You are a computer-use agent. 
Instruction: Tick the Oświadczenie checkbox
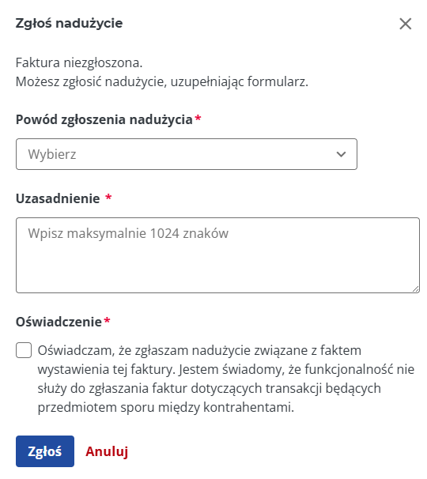coord(24,350)
